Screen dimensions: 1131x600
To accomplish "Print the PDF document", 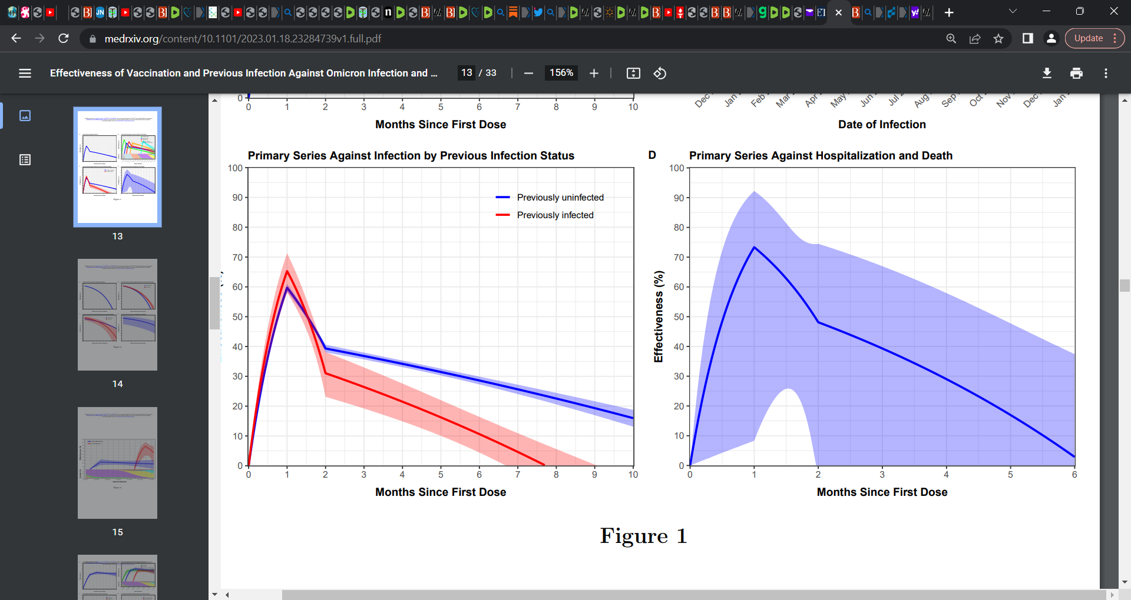I will coord(1076,73).
